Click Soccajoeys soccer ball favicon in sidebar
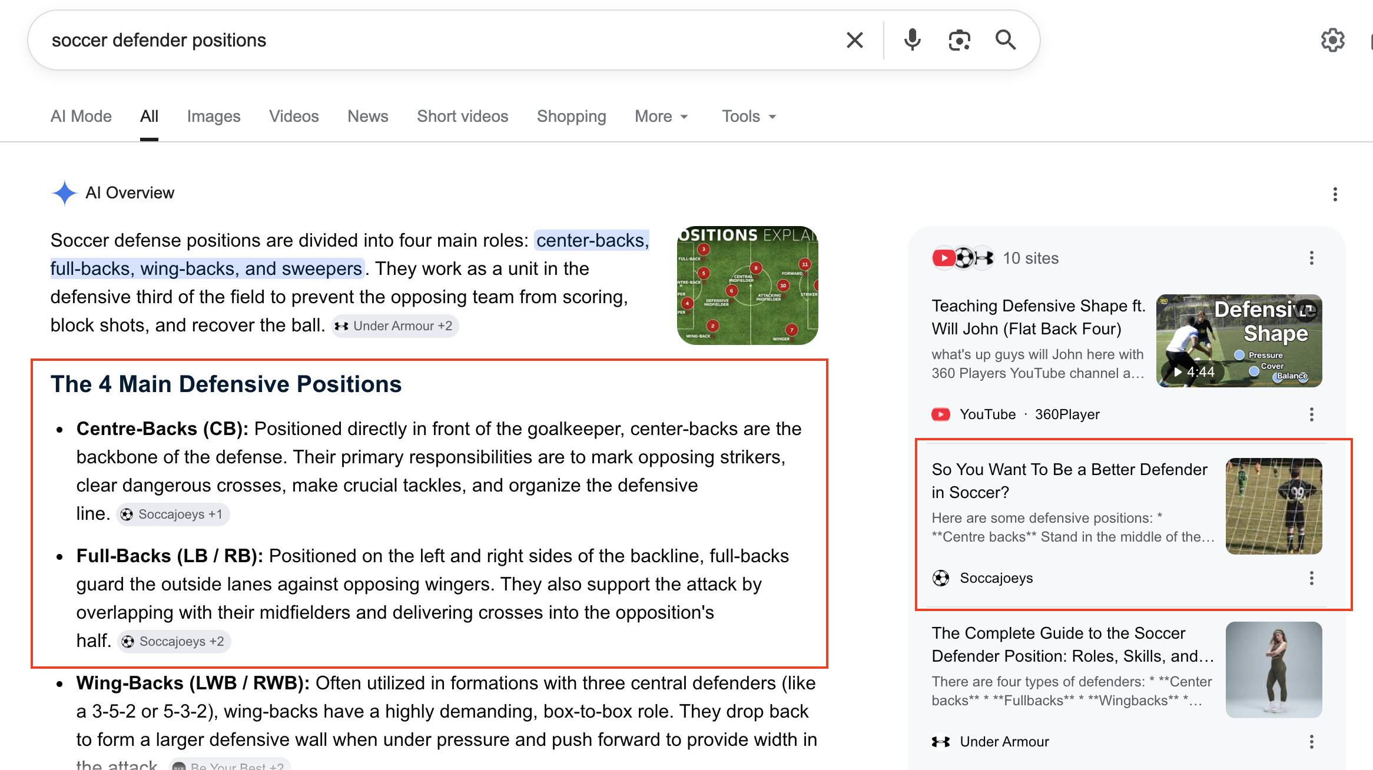This screenshot has width=1373, height=770. (x=941, y=578)
